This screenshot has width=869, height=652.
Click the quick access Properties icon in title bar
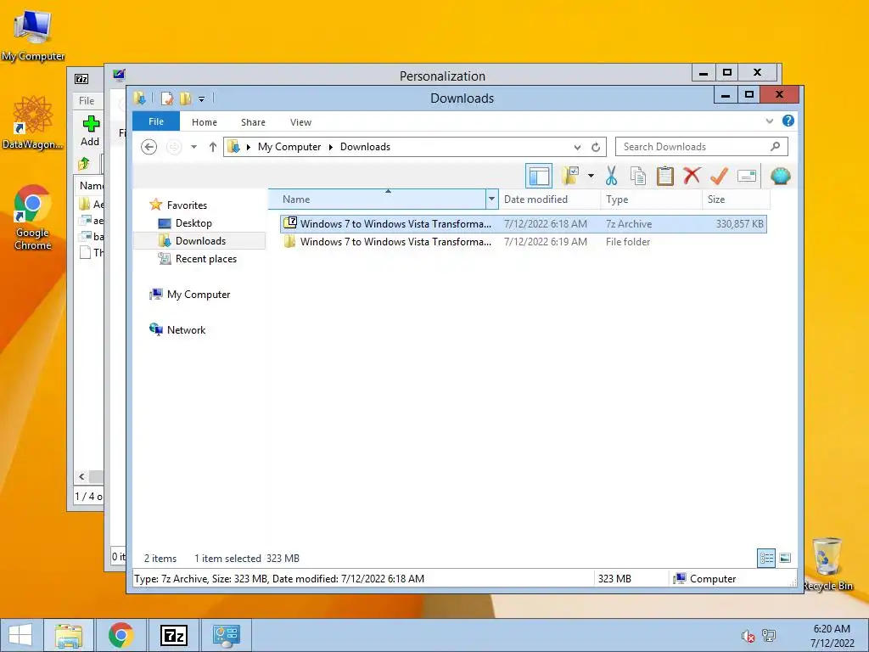[166, 98]
